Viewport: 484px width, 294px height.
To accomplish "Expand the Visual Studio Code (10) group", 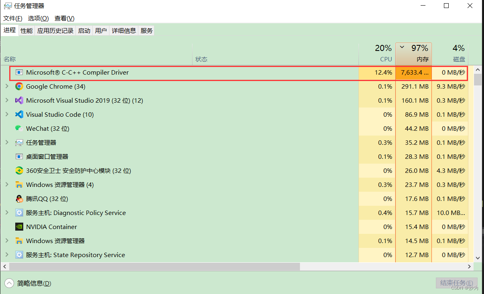I will 7,114.
